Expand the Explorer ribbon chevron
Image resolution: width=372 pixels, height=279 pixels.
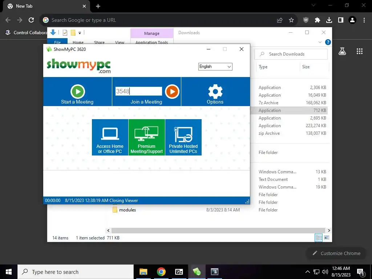[x=320, y=42]
